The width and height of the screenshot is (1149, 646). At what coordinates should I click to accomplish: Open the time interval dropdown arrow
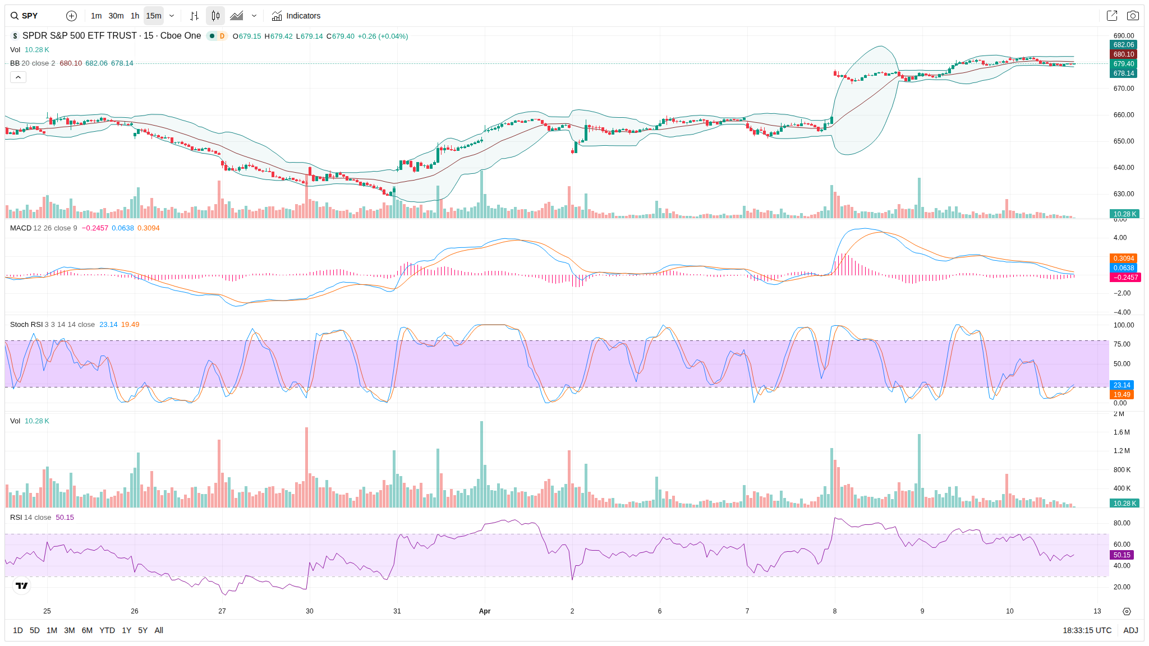(x=172, y=16)
